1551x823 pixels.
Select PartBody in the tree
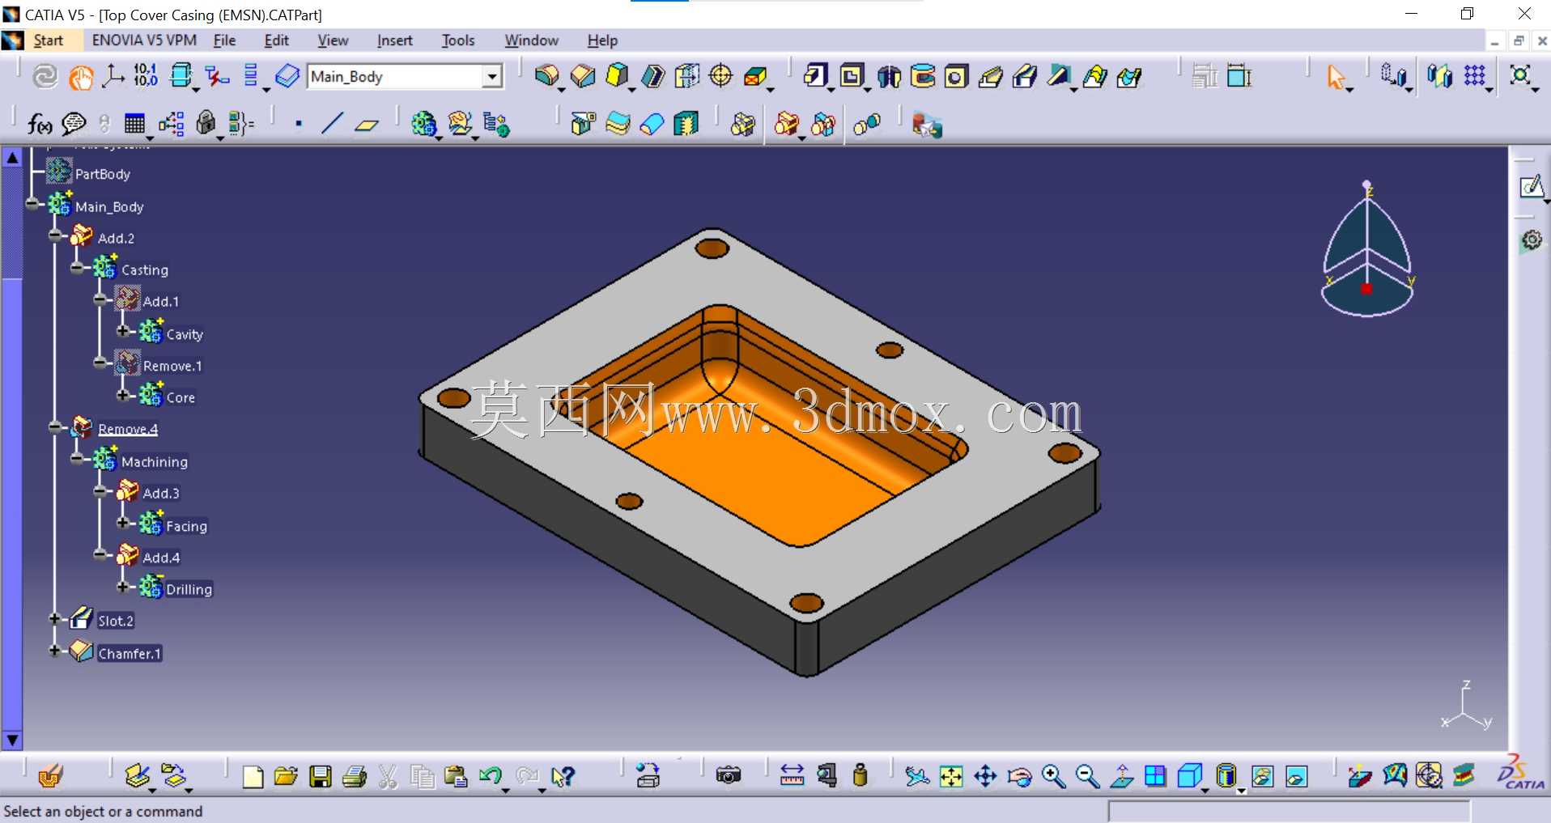coord(102,174)
